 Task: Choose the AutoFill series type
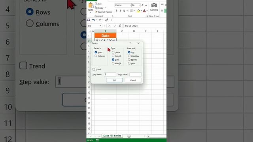tap(113, 64)
